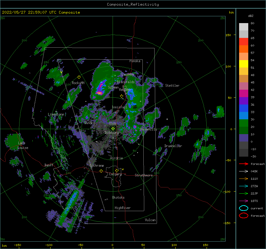Click the 80 dBZ legend value

[x=252, y=23]
